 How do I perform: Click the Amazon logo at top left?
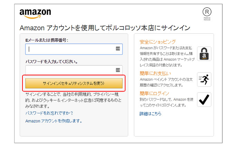coord(35,14)
